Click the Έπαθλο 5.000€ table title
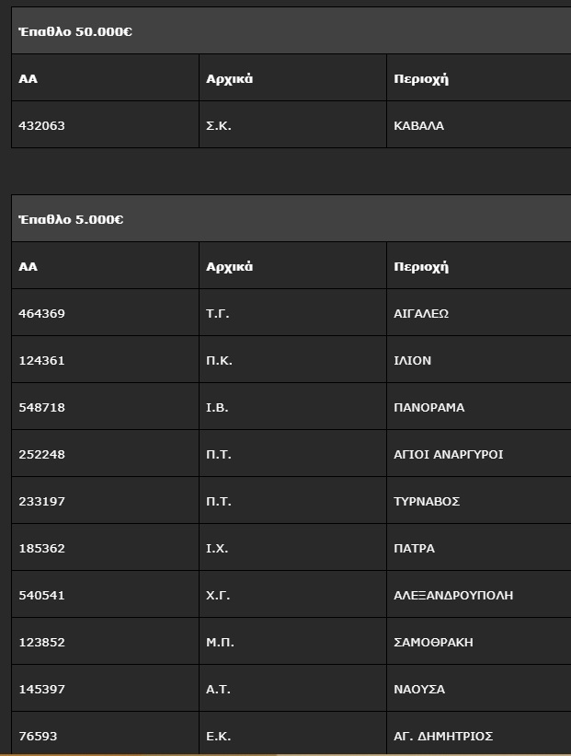Viewport: 571px width, 756px height. coord(72,220)
